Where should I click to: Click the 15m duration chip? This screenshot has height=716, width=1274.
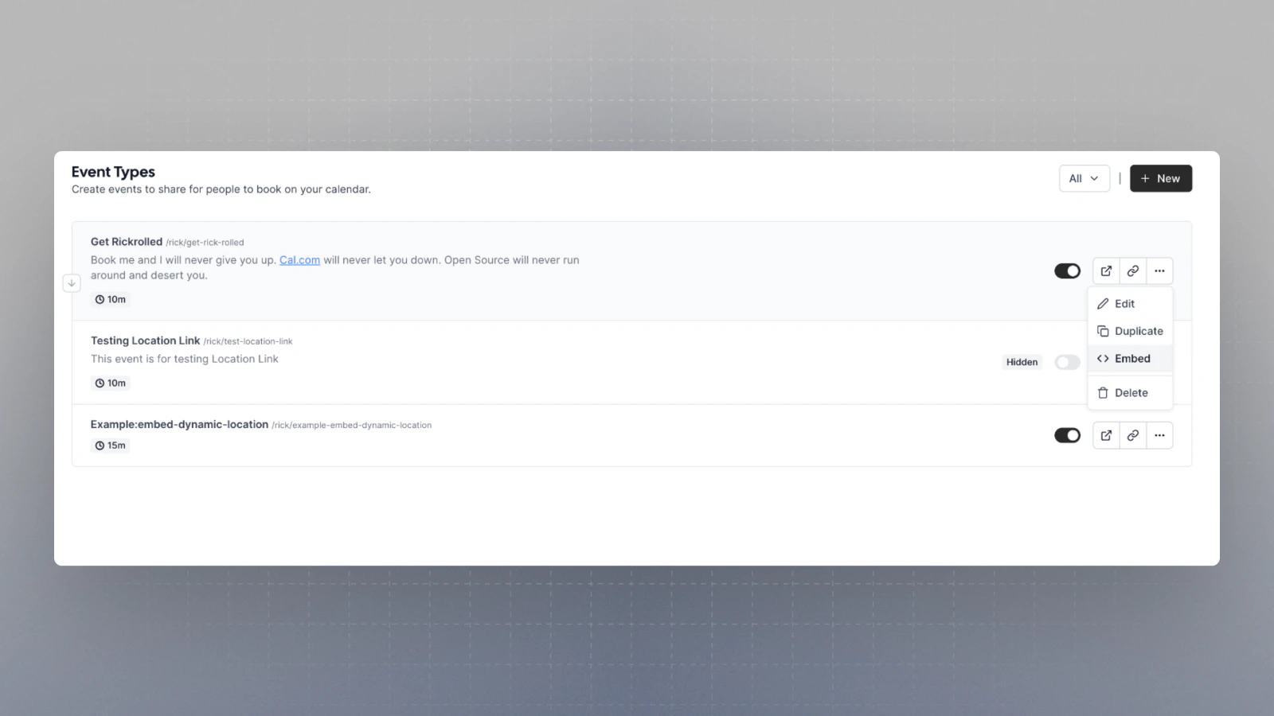[x=109, y=445]
